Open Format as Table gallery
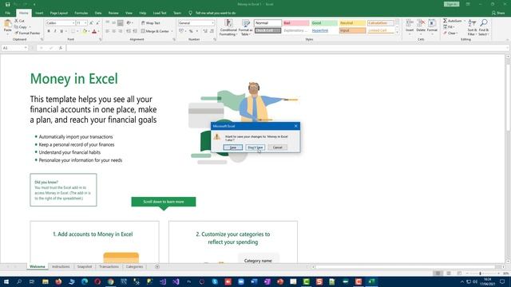 click(245, 27)
